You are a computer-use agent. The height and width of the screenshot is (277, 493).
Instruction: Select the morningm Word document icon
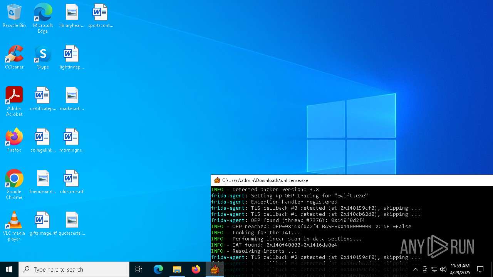tap(72, 141)
